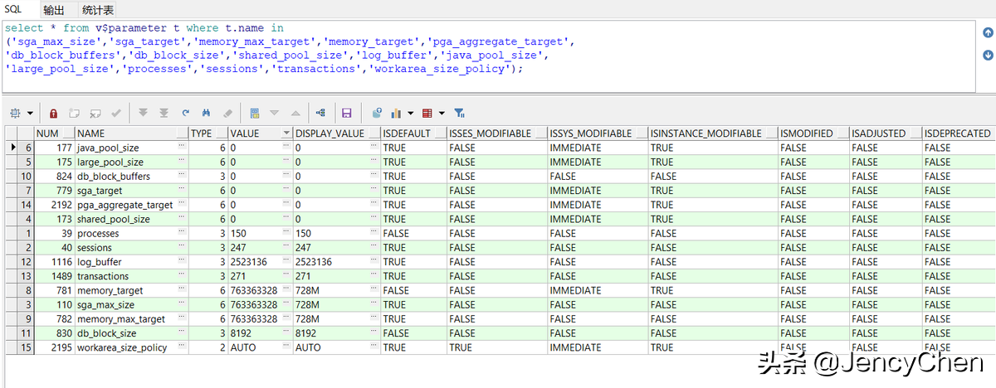Click the fetch next page icon

pos(143,113)
